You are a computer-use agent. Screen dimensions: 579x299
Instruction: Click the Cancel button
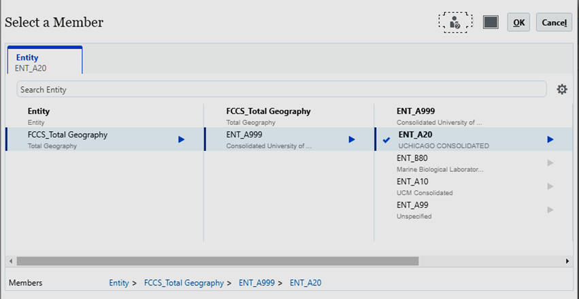click(x=554, y=22)
